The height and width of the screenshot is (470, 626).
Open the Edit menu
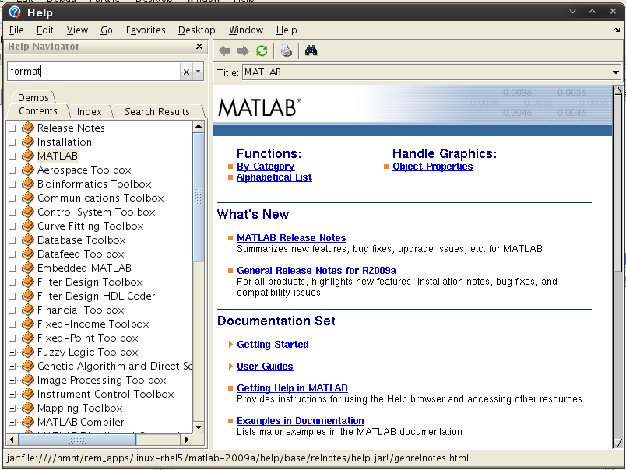[44, 30]
